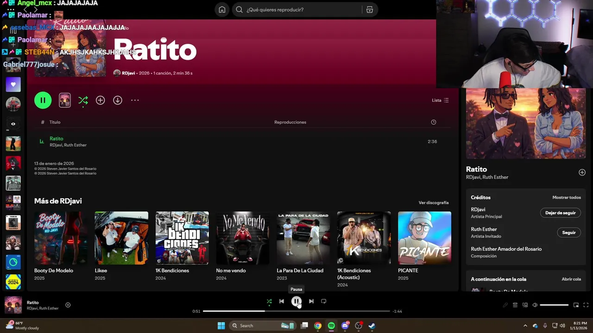Screen dimensions: 593x333
Task: Open the eye icon playlist in sidebar
Action: (13, 124)
